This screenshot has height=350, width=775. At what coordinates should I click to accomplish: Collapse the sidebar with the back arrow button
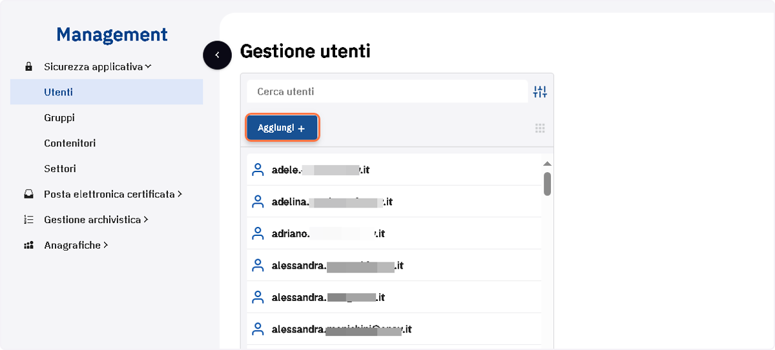218,55
